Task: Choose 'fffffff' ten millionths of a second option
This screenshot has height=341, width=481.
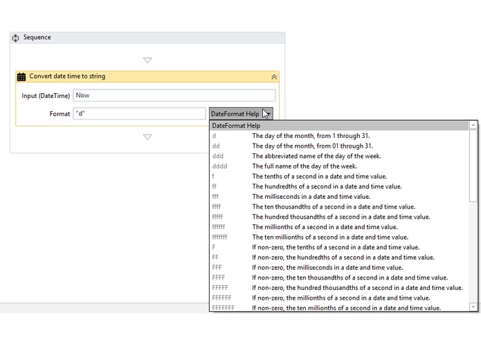Action: click(x=339, y=237)
